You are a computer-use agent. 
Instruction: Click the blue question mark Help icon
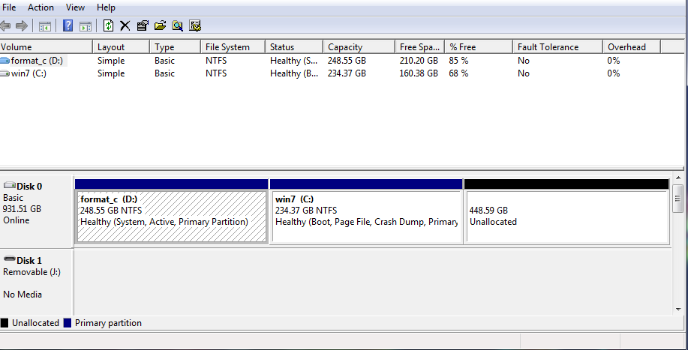[68, 25]
